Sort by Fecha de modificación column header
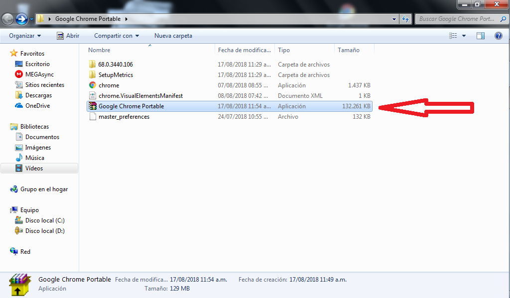The width and height of the screenshot is (510, 298). click(245, 50)
